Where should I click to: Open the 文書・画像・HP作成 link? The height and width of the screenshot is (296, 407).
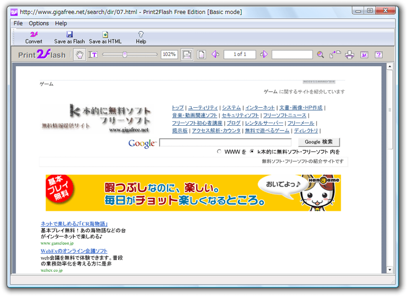coord(301,108)
